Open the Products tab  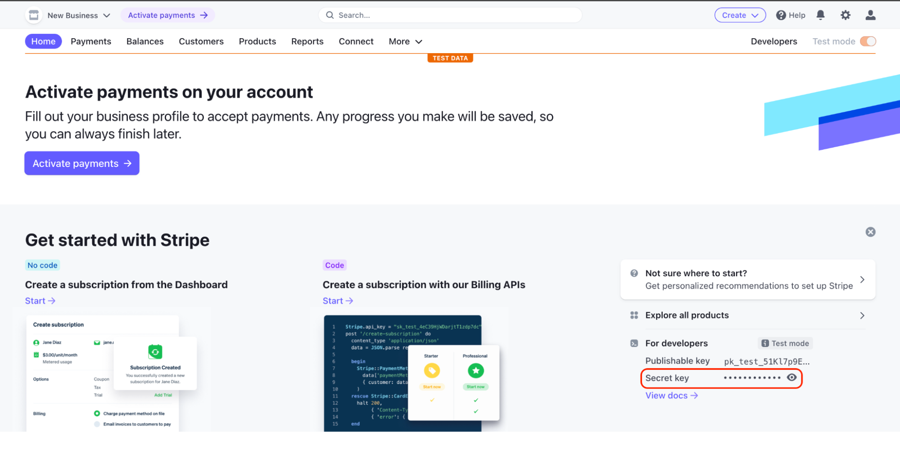[x=258, y=41]
